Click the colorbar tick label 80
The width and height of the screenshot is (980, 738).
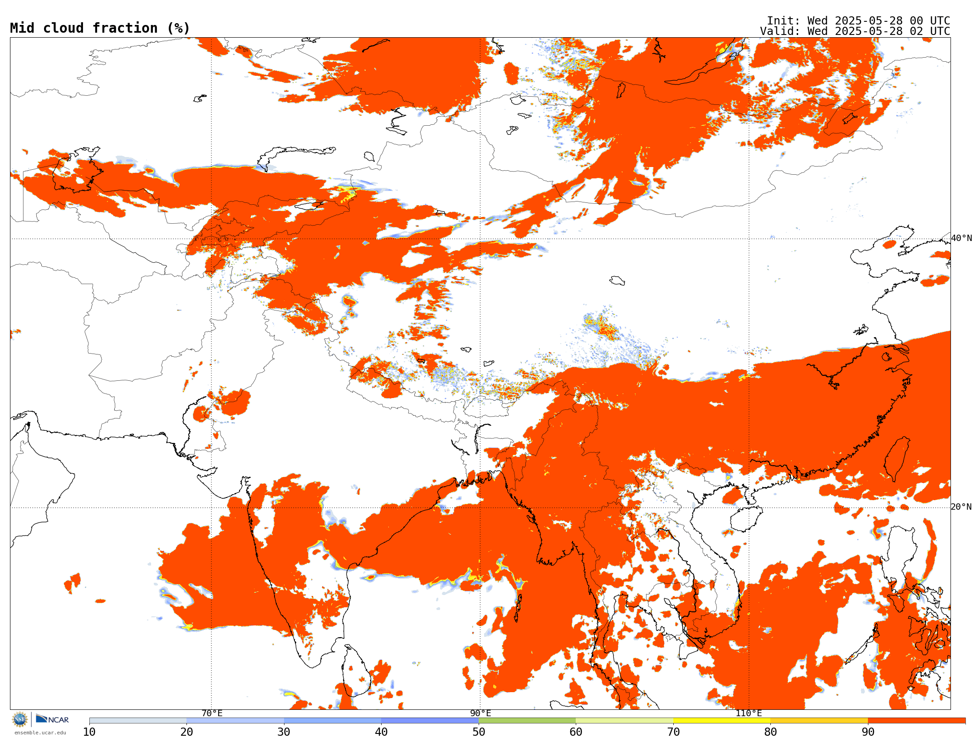(770, 732)
